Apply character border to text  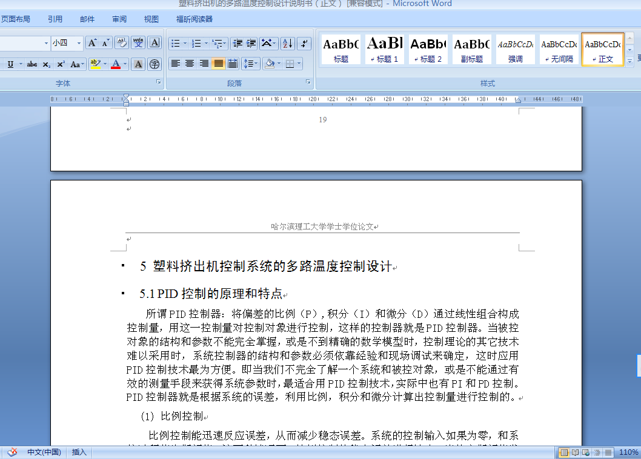(154, 42)
